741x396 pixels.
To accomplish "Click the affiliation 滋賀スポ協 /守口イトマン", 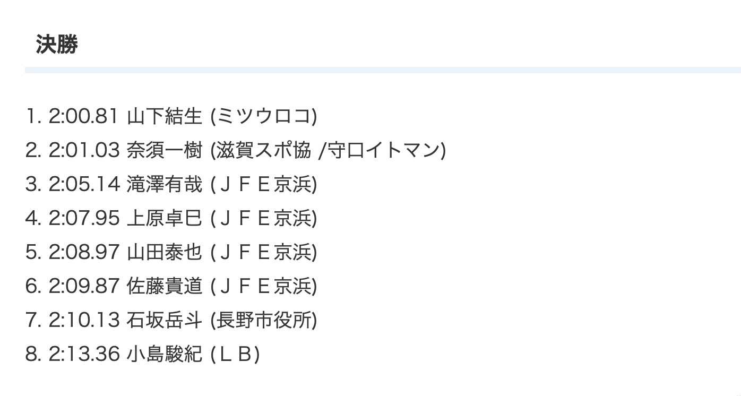I will [x=328, y=151].
